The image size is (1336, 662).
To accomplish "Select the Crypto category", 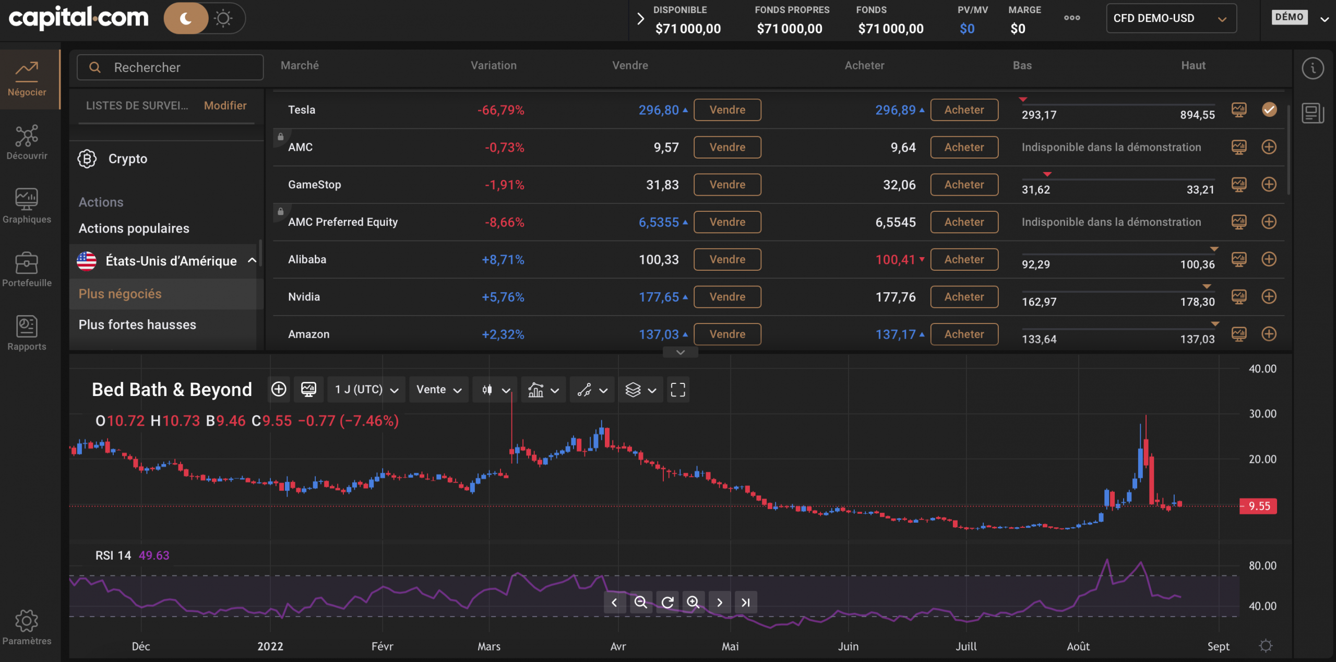I will tap(128, 159).
